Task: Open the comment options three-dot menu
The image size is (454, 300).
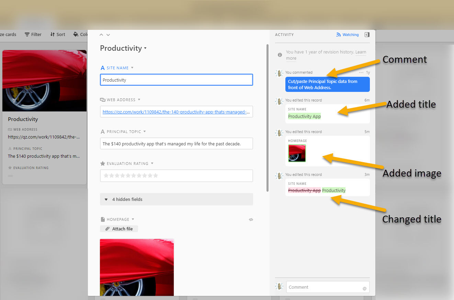Action: pyautogui.click(x=361, y=73)
